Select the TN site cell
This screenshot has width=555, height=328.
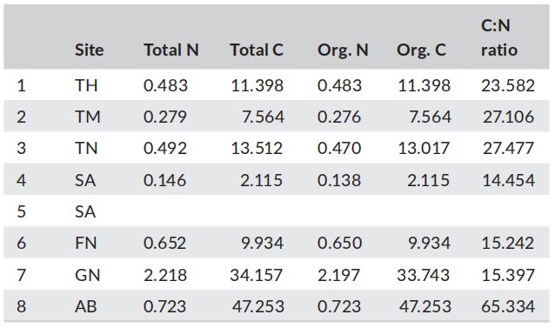click(x=86, y=148)
